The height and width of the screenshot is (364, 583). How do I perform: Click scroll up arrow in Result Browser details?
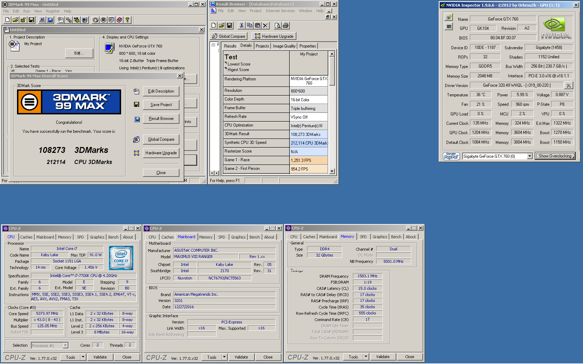(332, 54)
